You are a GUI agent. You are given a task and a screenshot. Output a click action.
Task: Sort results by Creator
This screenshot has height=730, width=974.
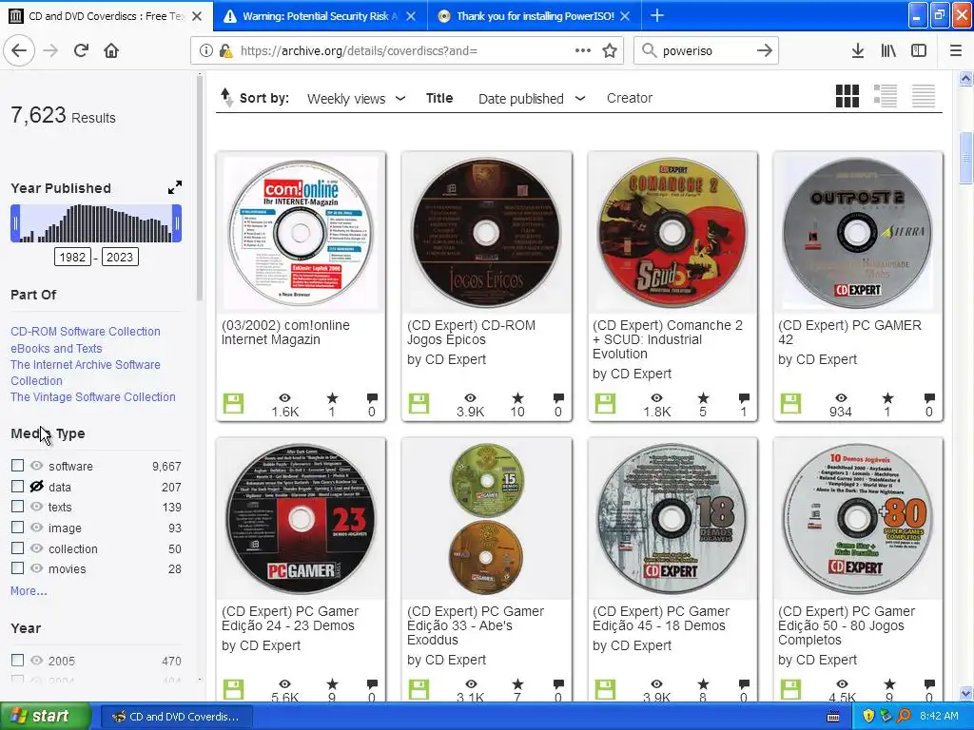tap(630, 98)
